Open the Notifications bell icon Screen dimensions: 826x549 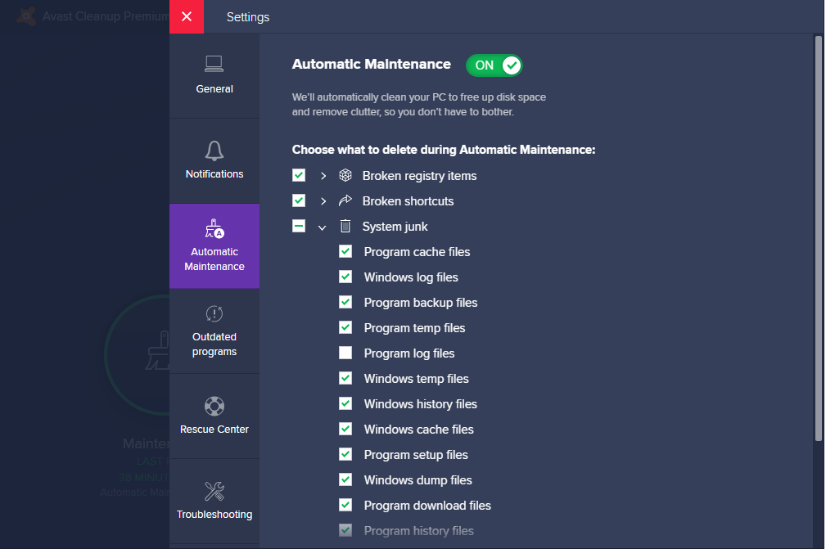pyautogui.click(x=214, y=151)
